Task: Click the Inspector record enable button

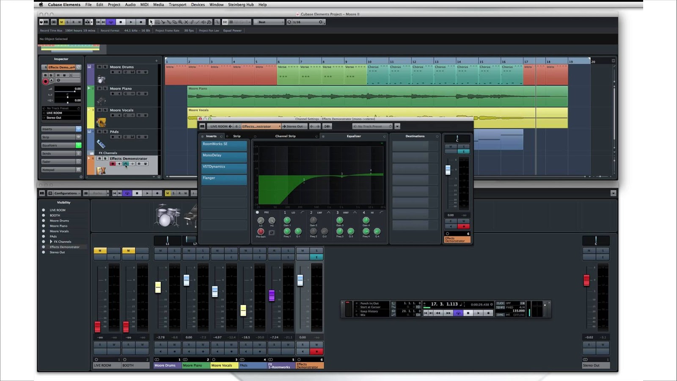Action: (x=45, y=81)
